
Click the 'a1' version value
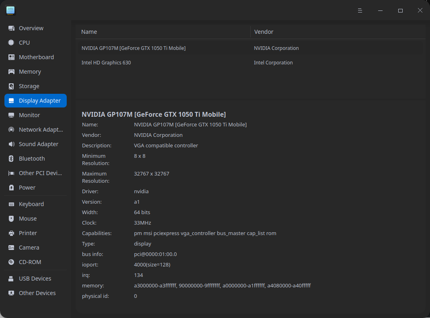coord(137,202)
